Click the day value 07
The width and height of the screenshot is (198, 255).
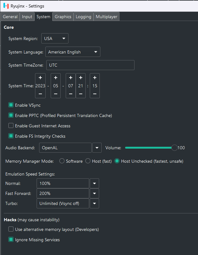(71, 86)
